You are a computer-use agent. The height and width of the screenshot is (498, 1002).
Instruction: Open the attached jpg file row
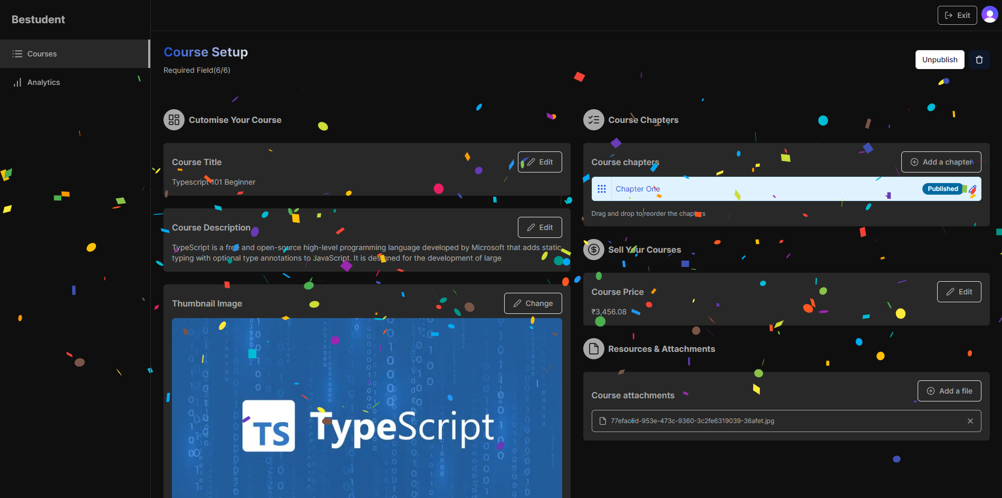786,421
